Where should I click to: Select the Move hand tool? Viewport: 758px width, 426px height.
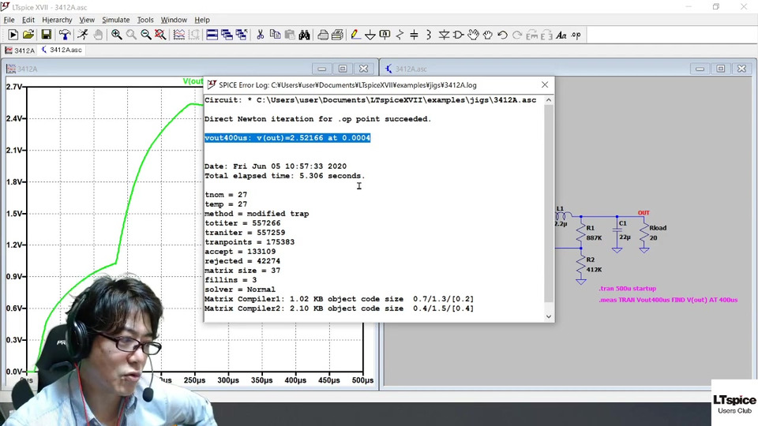coord(473,35)
